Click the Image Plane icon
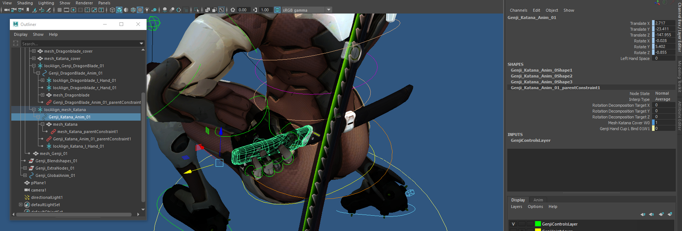 point(34,10)
